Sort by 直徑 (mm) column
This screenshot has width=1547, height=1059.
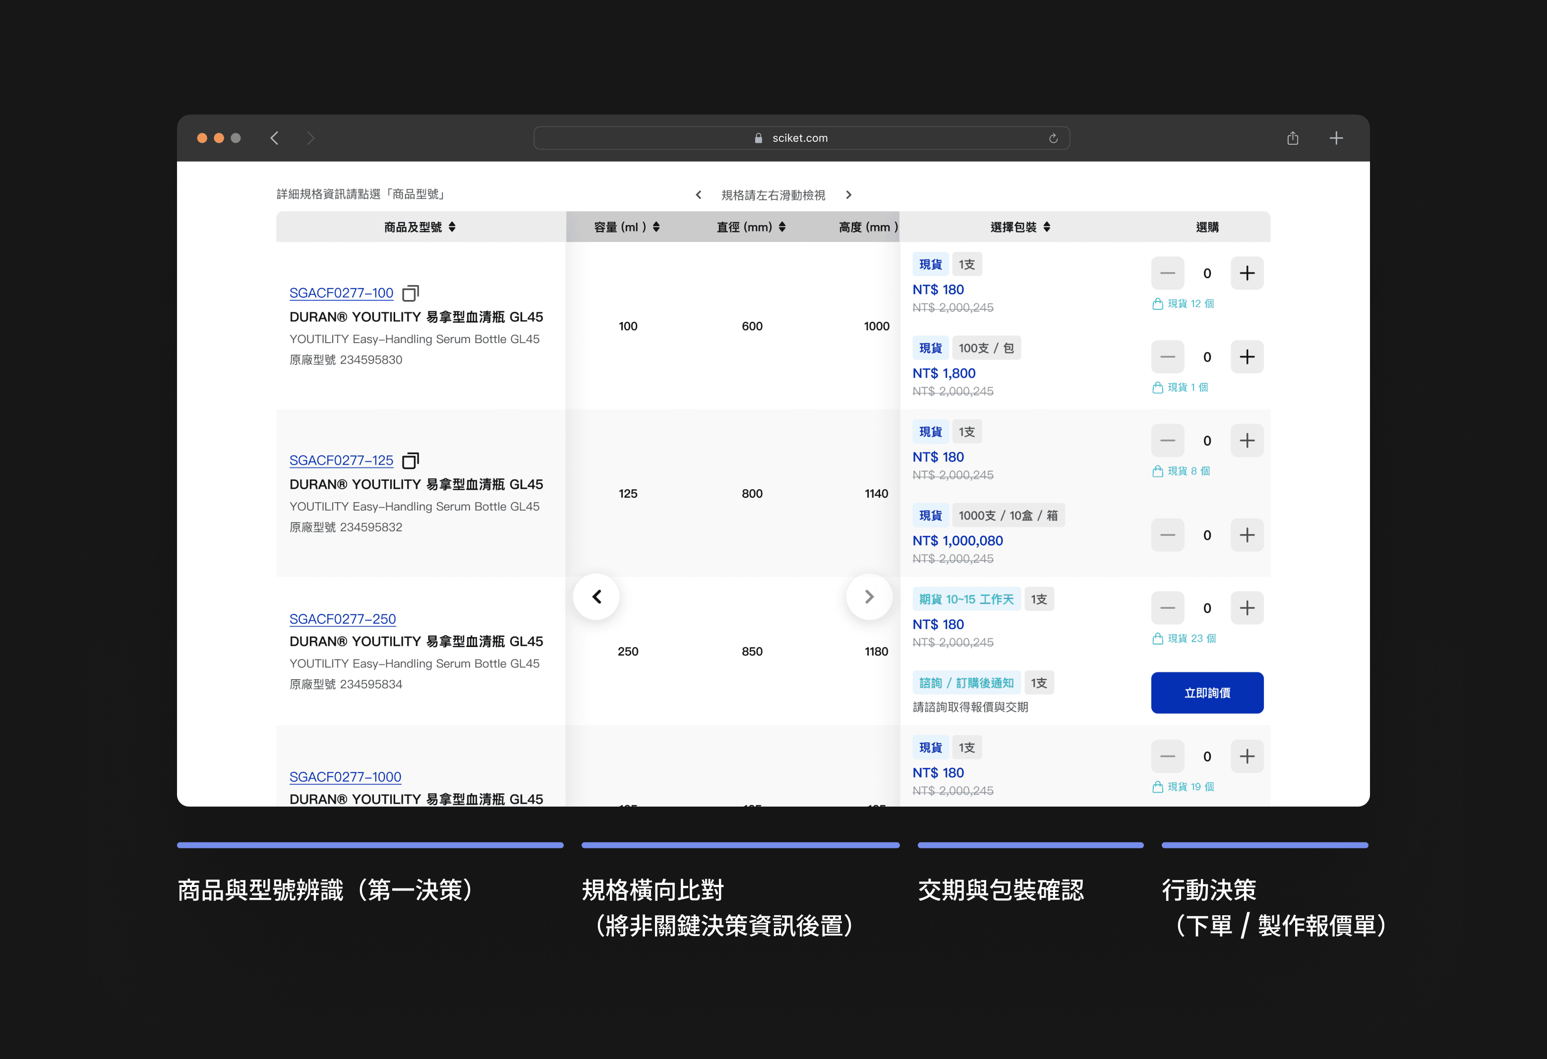(781, 227)
